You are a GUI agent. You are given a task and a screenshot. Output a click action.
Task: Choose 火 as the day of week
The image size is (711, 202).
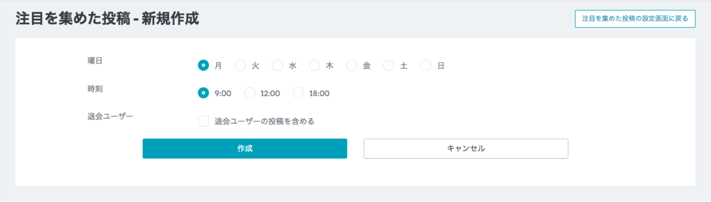240,65
